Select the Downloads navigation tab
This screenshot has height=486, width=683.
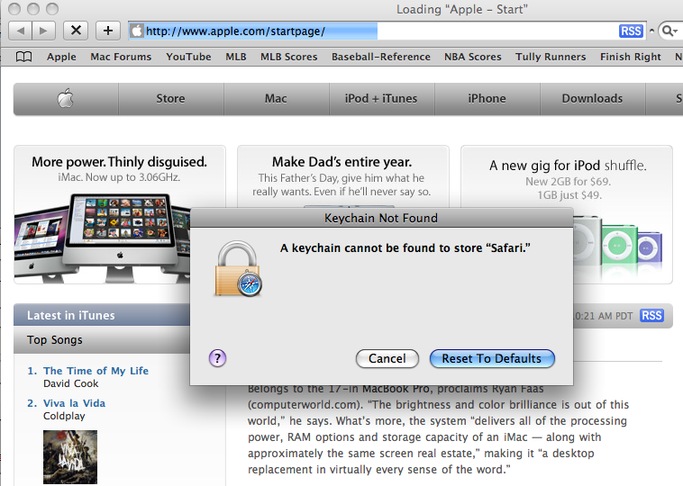pyautogui.click(x=592, y=99)
